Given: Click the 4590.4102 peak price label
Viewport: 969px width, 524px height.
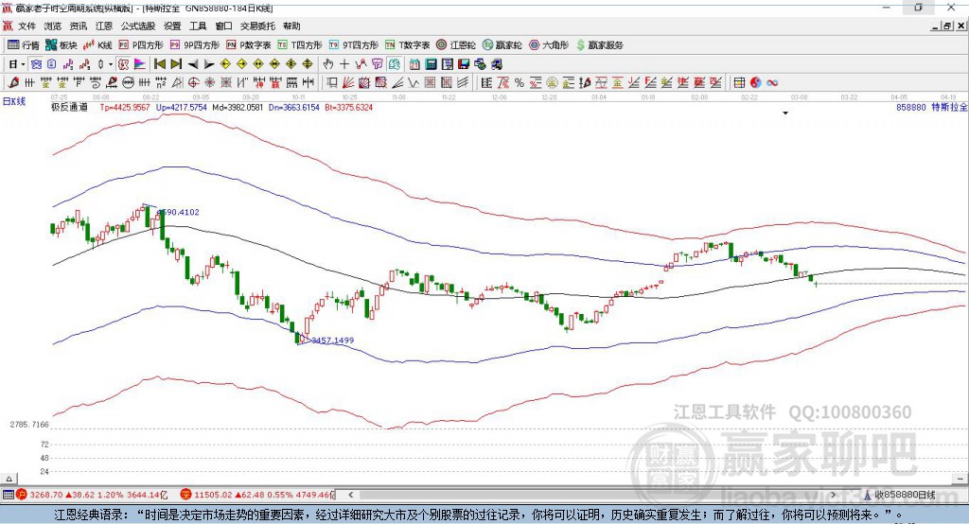Looking at the screenshot, I should [179, 212].
